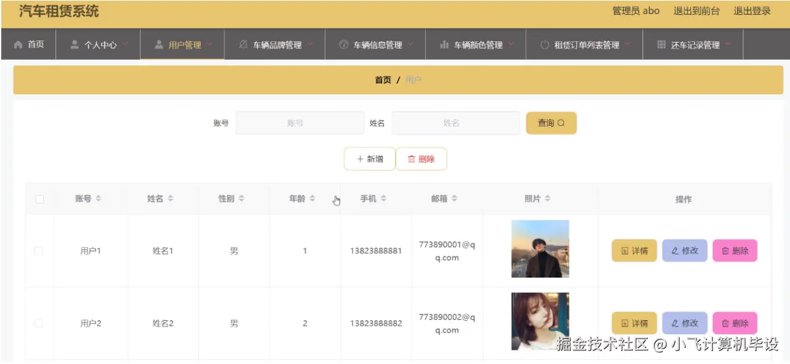Open 用户1 photo thumbnail
The width and height of the screenshot is (790, 364).
(x=540, y=249)
